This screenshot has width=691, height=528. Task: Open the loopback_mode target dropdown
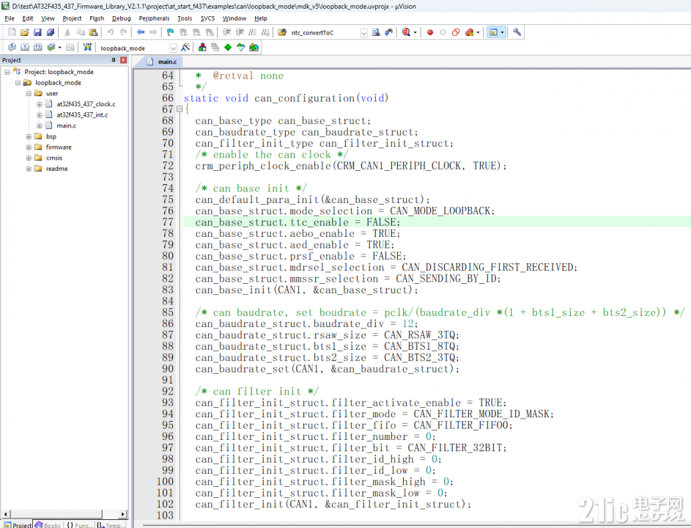pyautogui.click(x=173, y=48)
